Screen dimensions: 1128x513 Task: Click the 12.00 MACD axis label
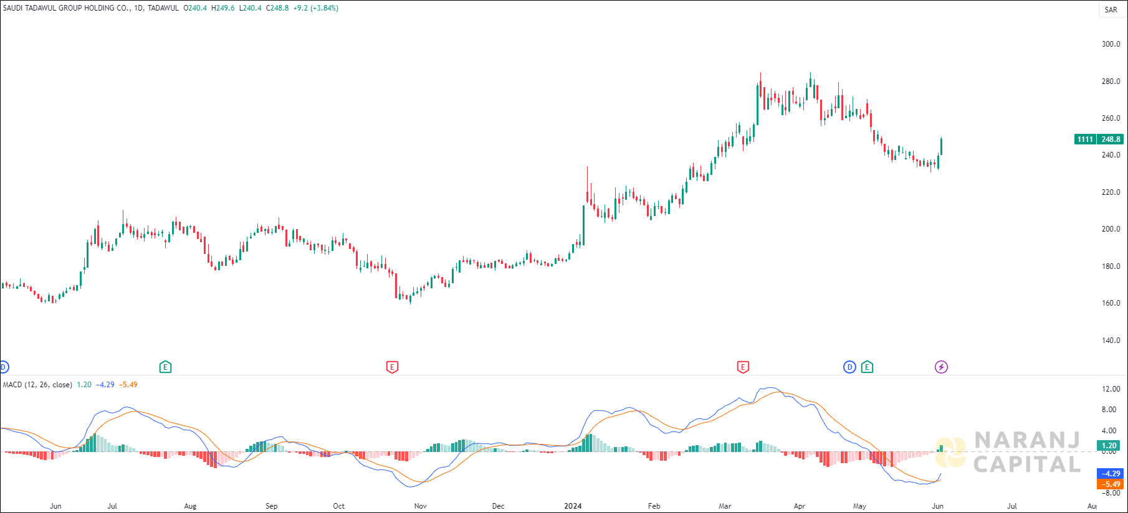1111,389
